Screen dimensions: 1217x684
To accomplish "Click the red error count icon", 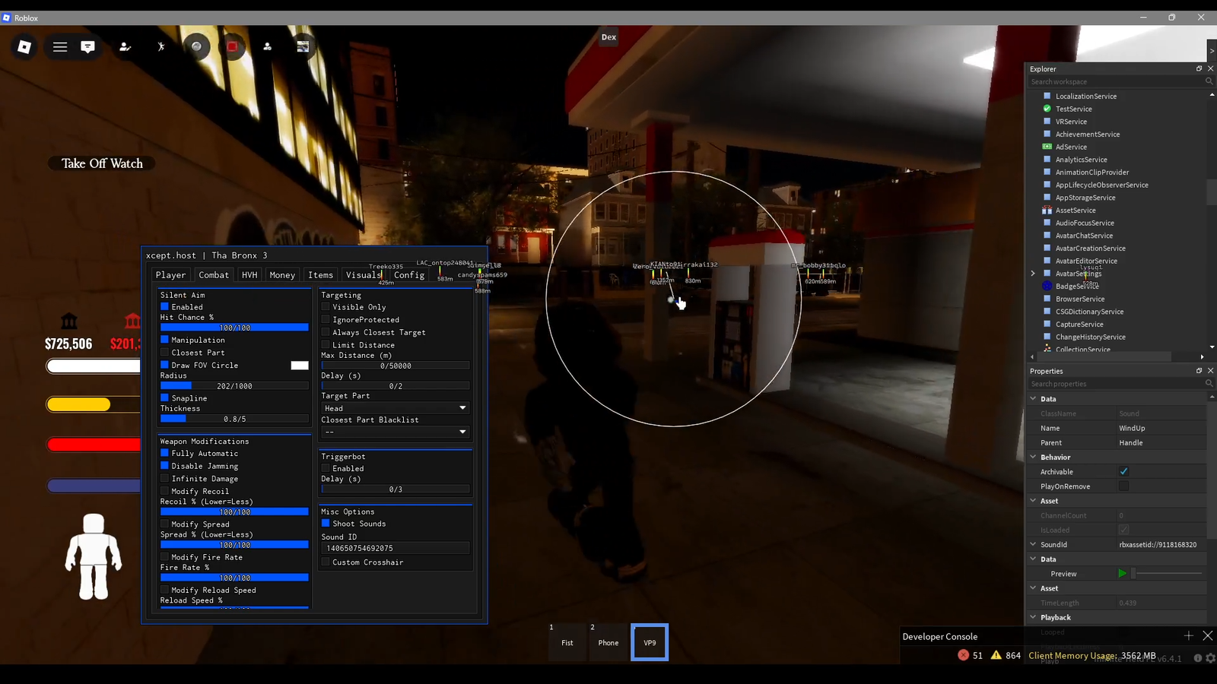I will coord(963,655).
